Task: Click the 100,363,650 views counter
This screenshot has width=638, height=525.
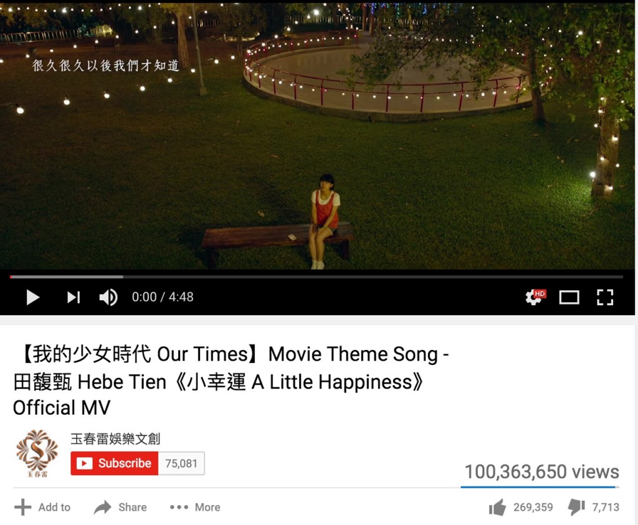Action: [541, 471]
